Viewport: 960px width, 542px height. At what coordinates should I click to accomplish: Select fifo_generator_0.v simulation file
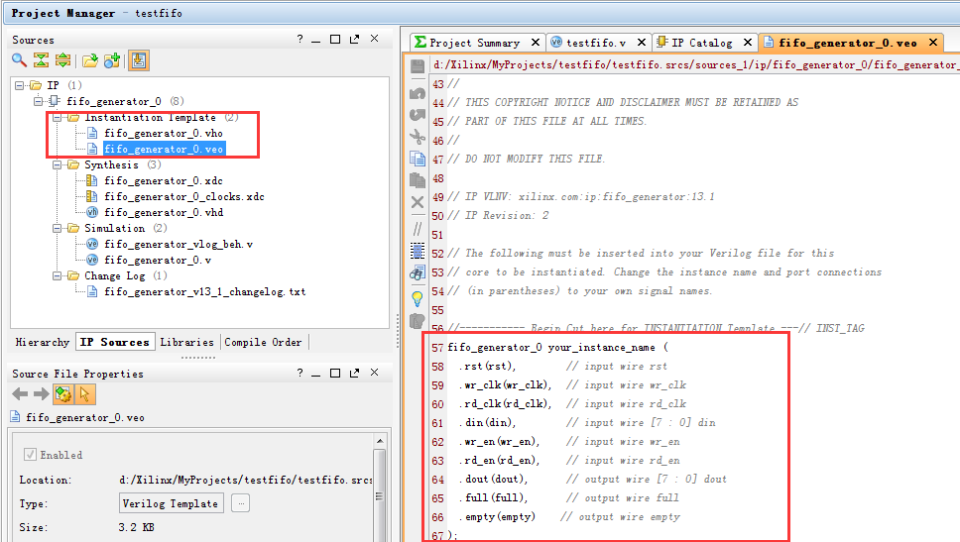click(158, 260)
